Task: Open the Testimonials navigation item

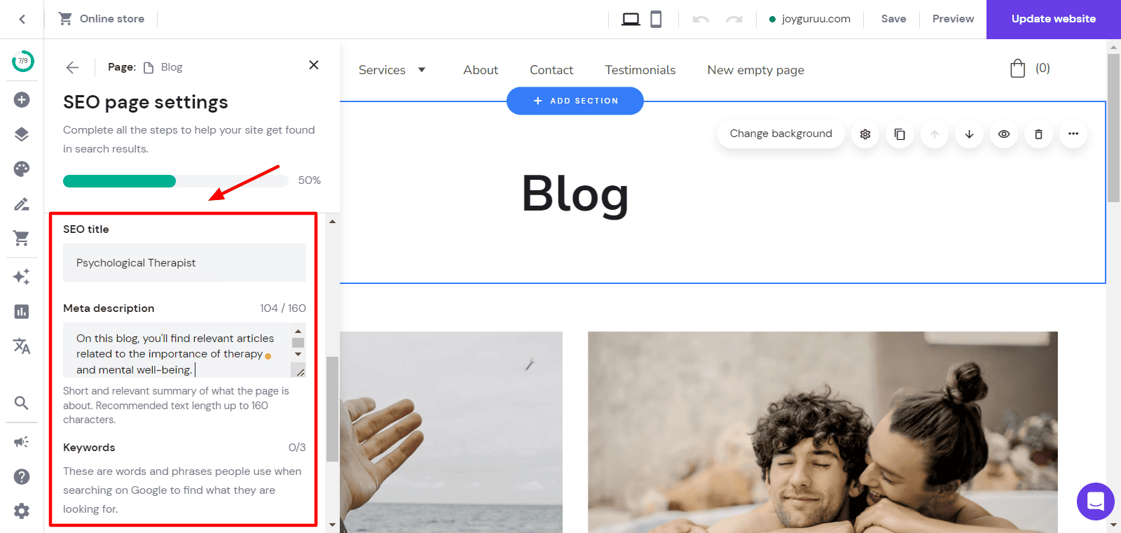Action: pyautogui.click(x=640, y=70)
